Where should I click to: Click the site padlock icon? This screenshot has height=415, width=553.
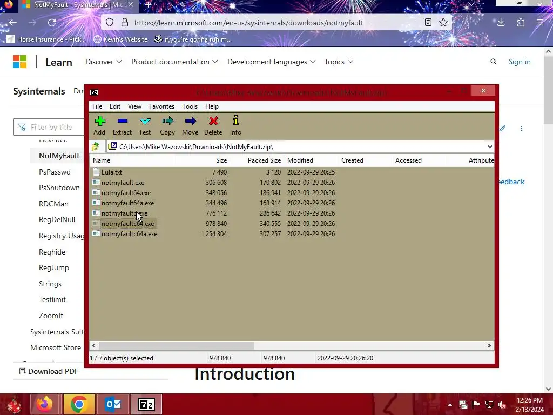coord(125,23)
